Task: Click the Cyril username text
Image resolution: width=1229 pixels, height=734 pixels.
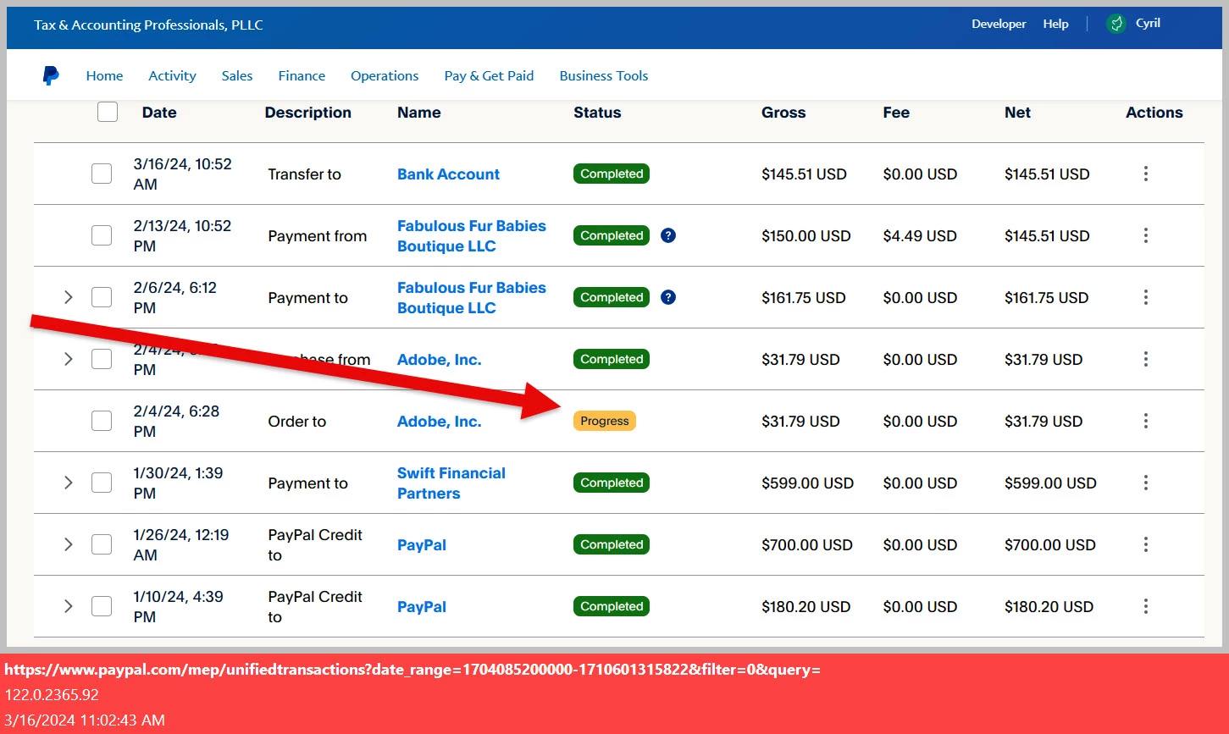Action: (1148, 23)
